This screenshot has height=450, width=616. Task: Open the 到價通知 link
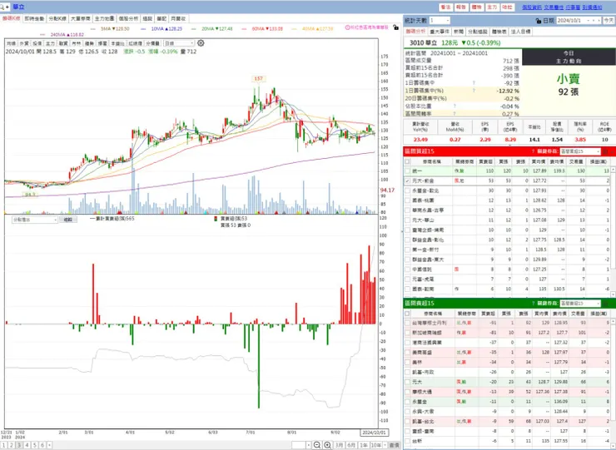592,7
